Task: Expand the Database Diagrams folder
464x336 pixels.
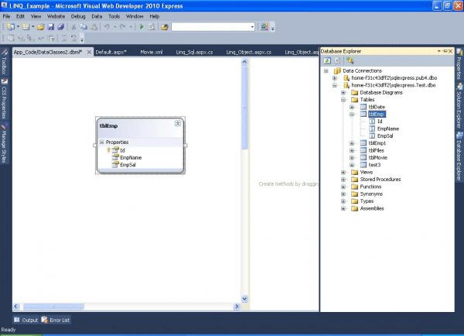Action: coord(343,92)
